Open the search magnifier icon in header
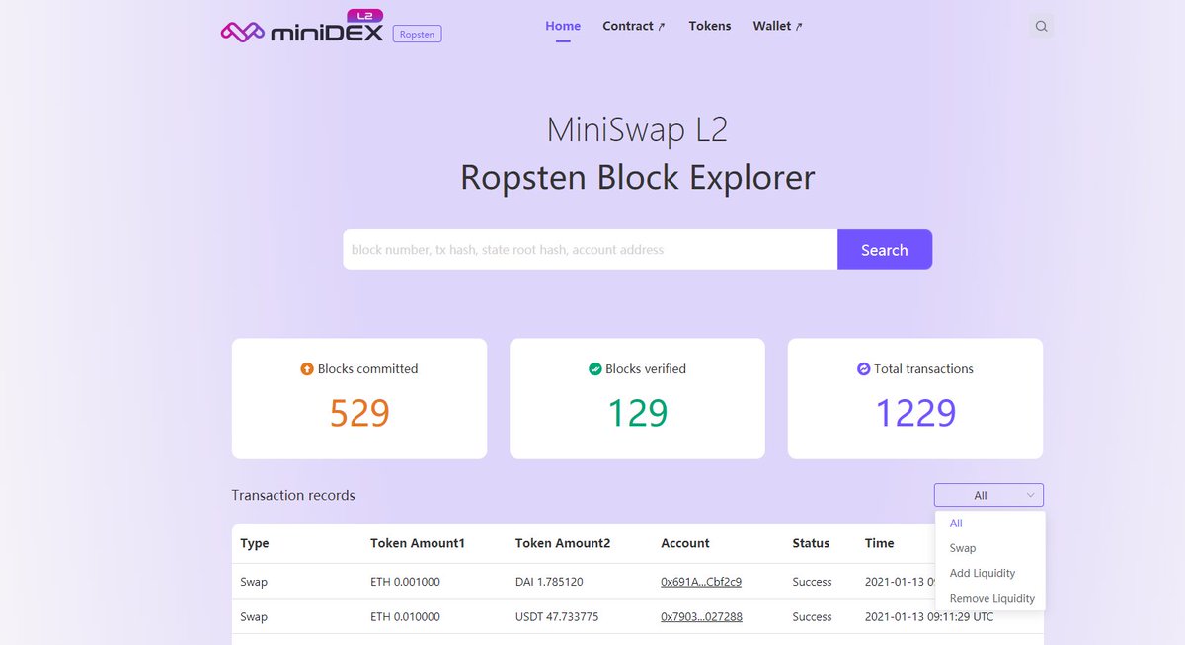This screenshot has height=645, width=1185. coord(1041,27)
